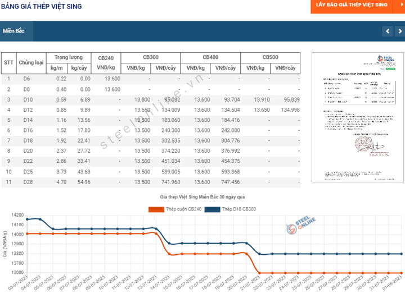Click the 13.800 CB300 price cell
405x293 pixels.
(x=142, y=100)
